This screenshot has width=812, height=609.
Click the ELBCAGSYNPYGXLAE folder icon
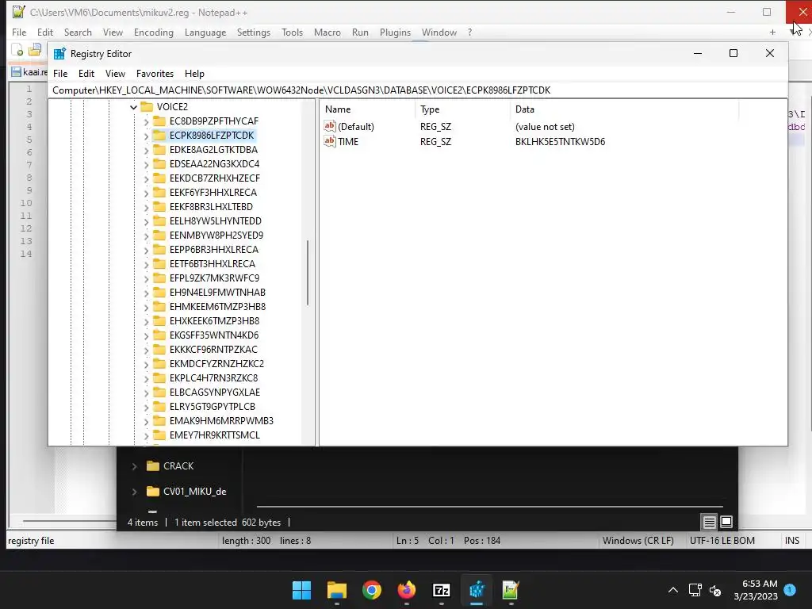[159, 392]
